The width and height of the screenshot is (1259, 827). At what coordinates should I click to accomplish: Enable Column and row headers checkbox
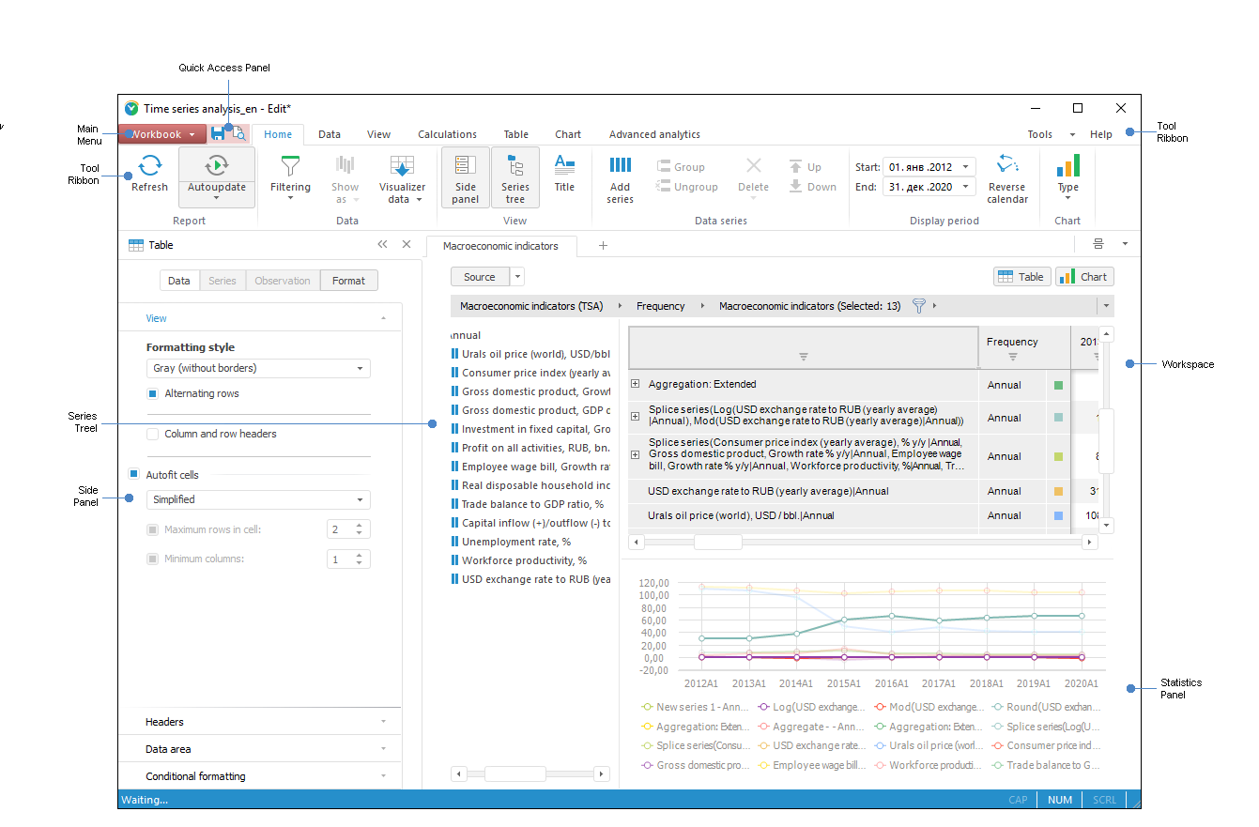click(x=153, y=434)
